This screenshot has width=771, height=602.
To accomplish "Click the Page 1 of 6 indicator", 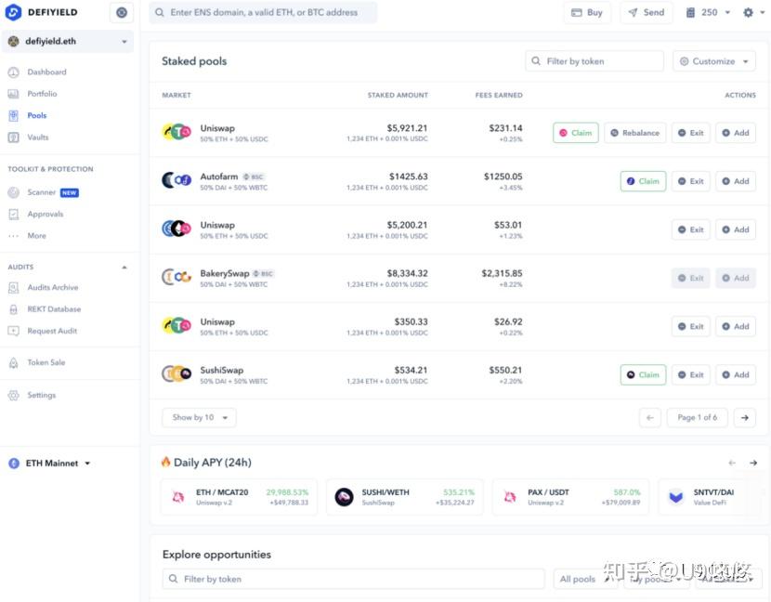I will (698, 417).
